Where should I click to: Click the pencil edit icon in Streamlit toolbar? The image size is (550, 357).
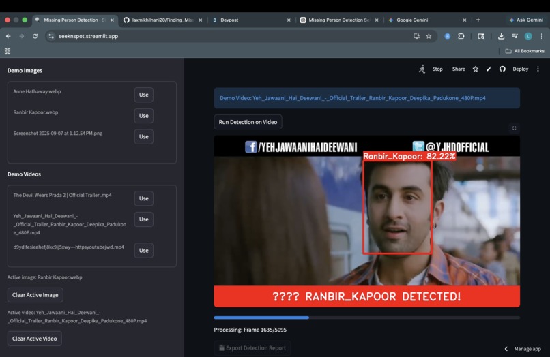pos(489,69)
